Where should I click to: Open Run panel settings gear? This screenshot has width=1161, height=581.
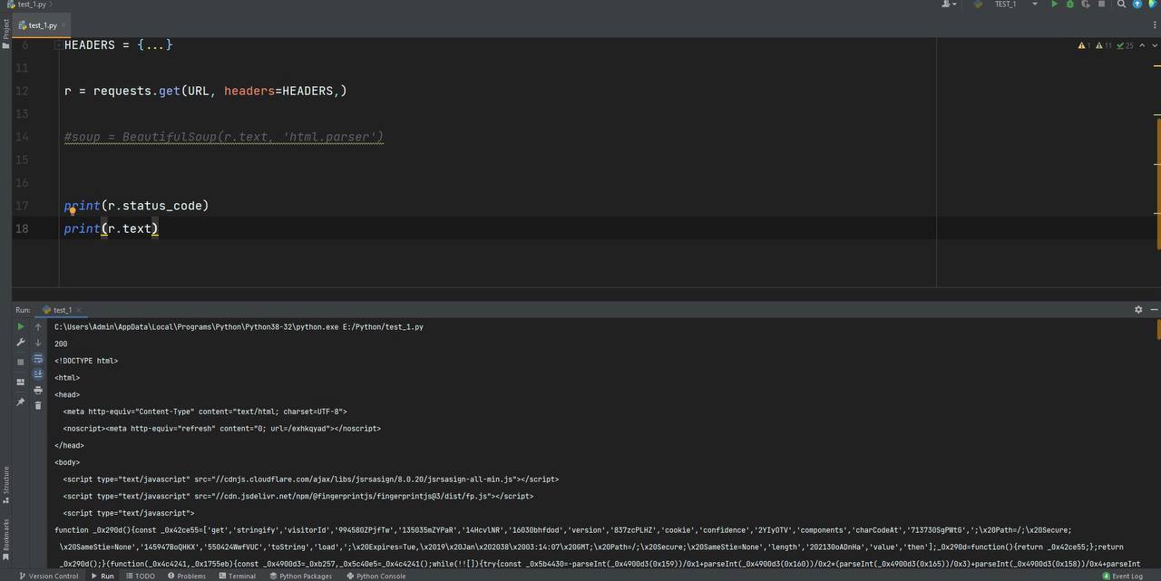point(1138,309)
